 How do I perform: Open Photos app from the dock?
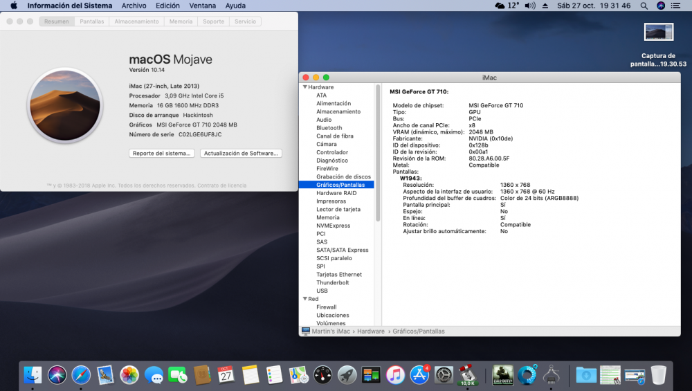coord(129,375)
